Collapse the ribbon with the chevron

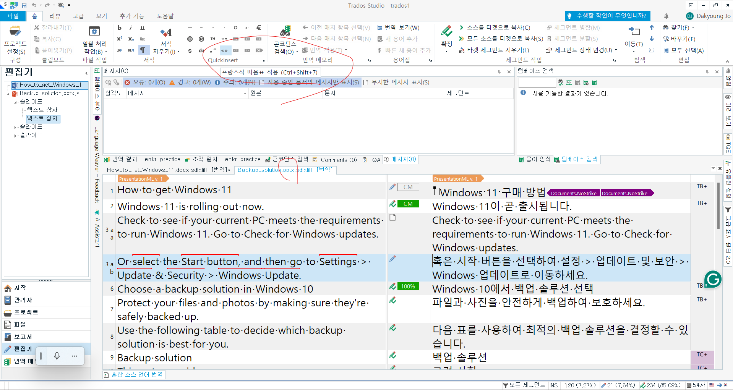point(727,61)
